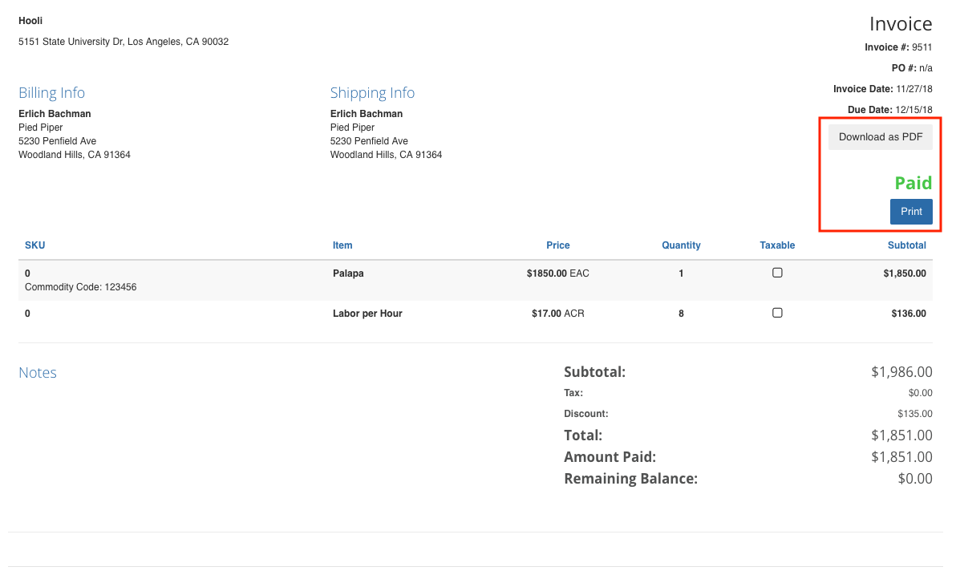956x575 pixels.
Task: Click the Invoice # 9511 line
Action: [x=898, y=47]
